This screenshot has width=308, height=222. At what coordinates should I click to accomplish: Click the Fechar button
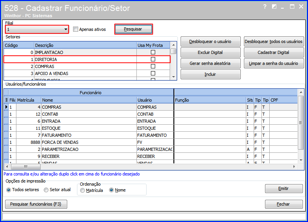coord(284,204)
